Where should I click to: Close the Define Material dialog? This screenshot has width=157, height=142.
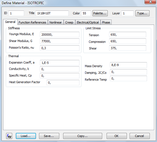150,2
